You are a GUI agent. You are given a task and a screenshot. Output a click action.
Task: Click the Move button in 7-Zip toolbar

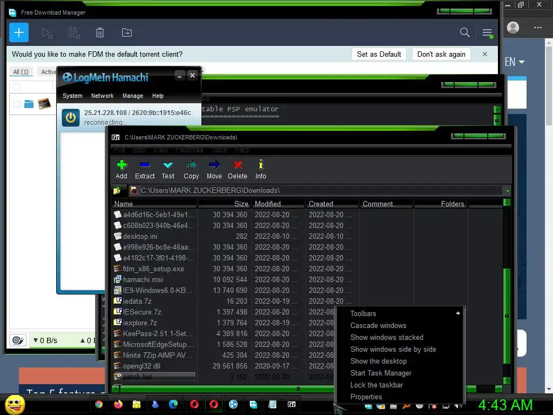(x=214, y=169)
